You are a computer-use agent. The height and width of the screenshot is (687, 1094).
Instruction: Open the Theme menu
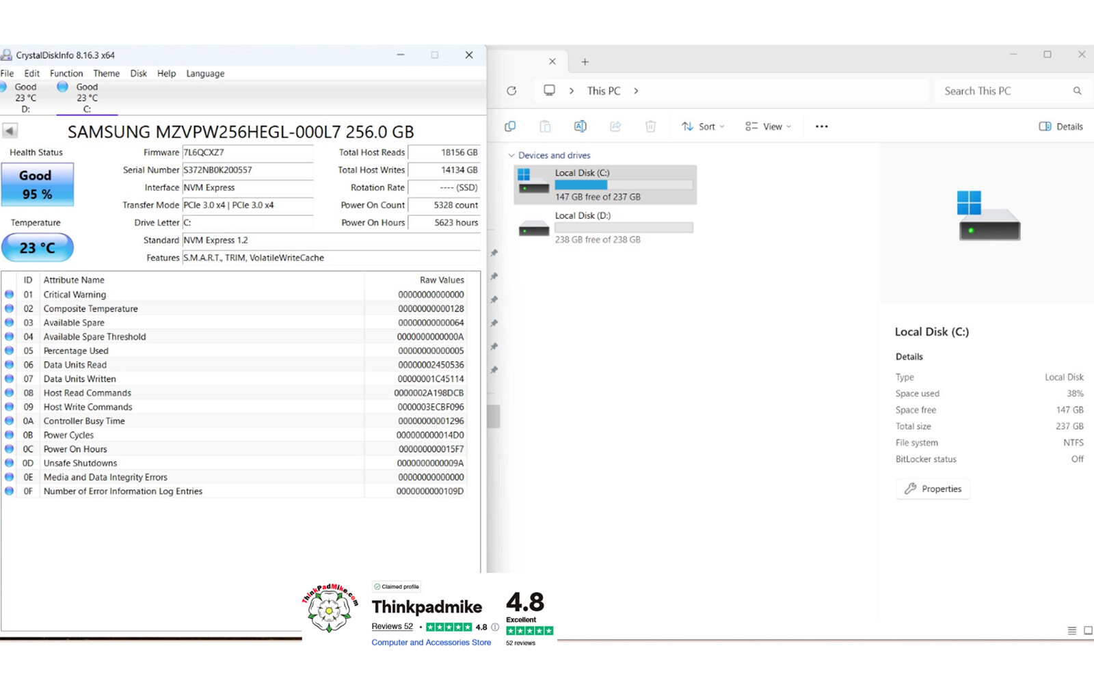[107, 73]
